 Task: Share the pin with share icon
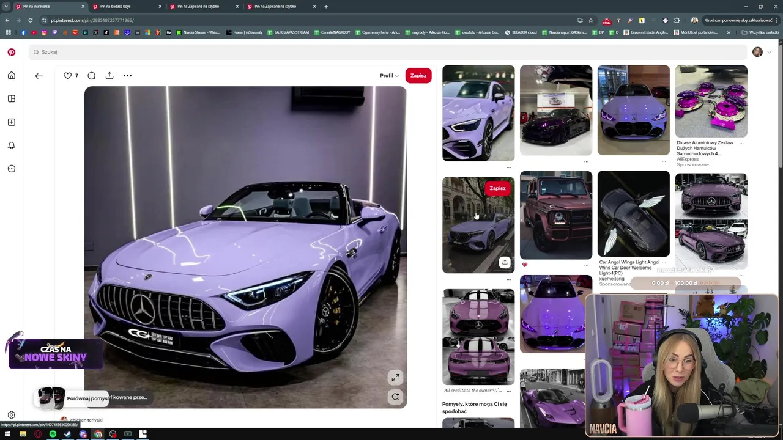(109, 75)
